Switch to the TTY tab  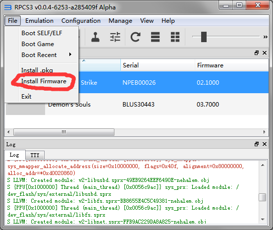click(x=35, y=155)
